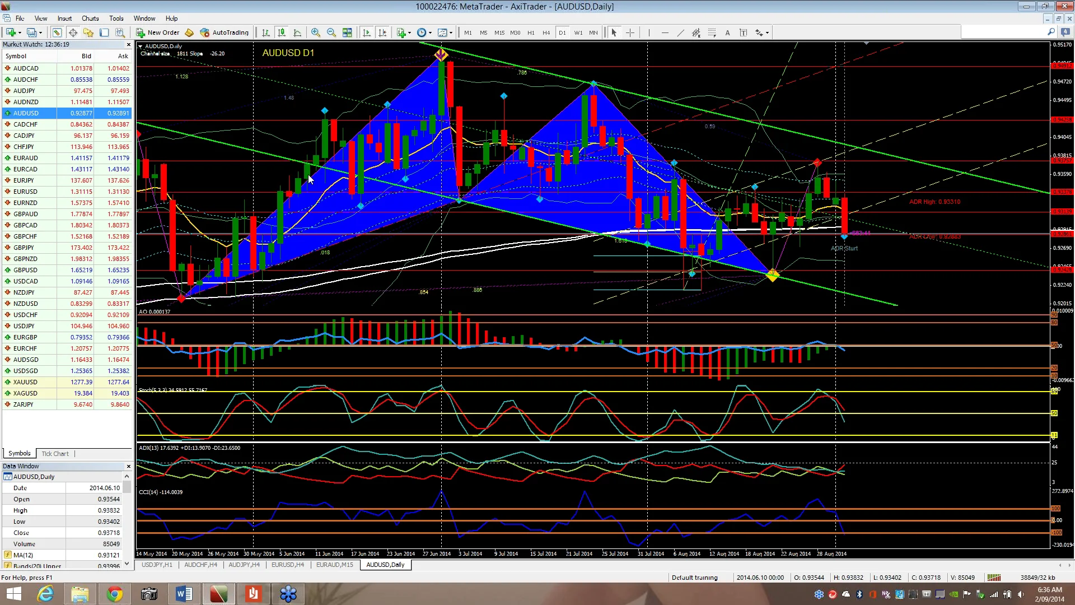This screenshot has width=1075, height=605.
Task: Switch chart to Line chart mode
Action: tap(298, 32)
